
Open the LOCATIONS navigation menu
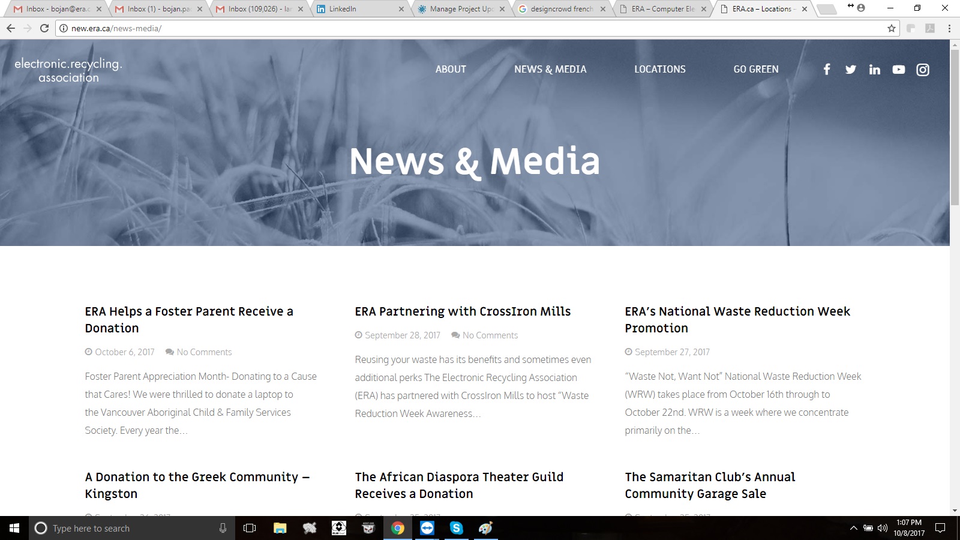659,70
